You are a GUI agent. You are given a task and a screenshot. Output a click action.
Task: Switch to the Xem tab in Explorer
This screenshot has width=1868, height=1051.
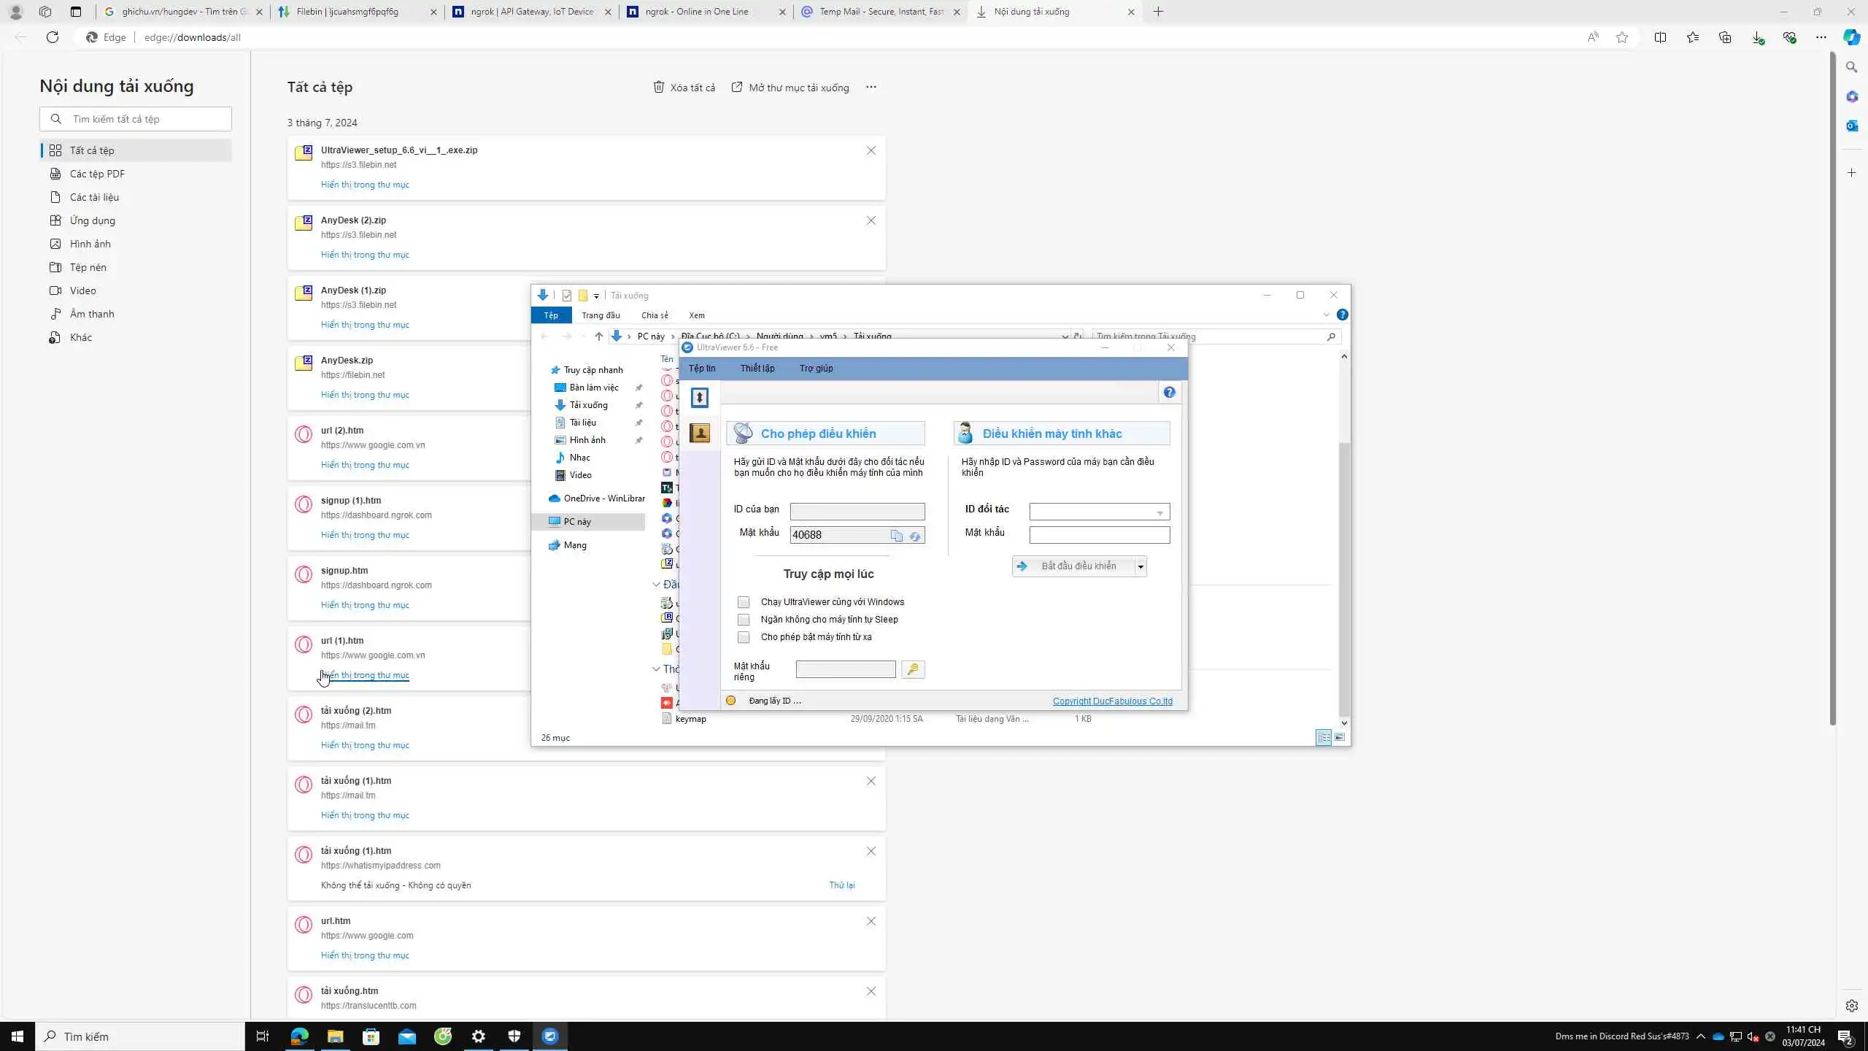point(696,315)
